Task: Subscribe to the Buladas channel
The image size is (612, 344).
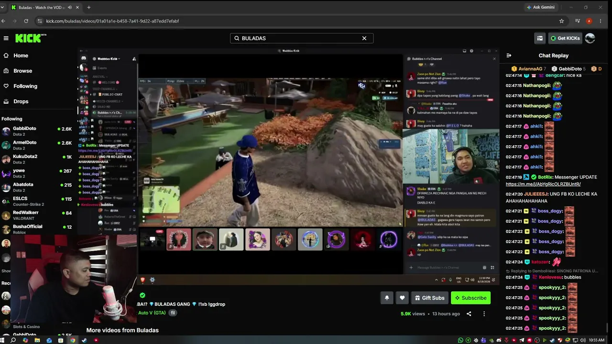Action: click(470, 298)
